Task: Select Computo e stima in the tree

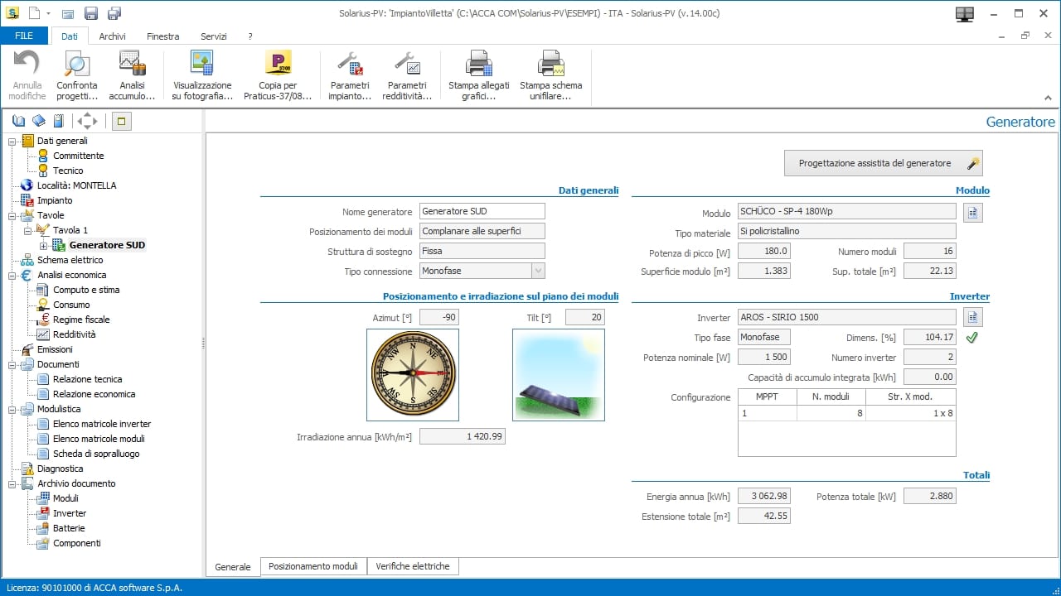Action: click(x=86, y=290)
